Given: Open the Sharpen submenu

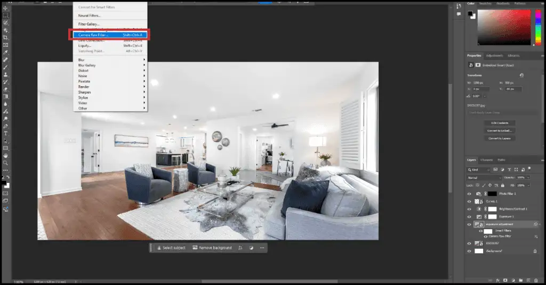Looking at the screenshot, I should point(110,93).
